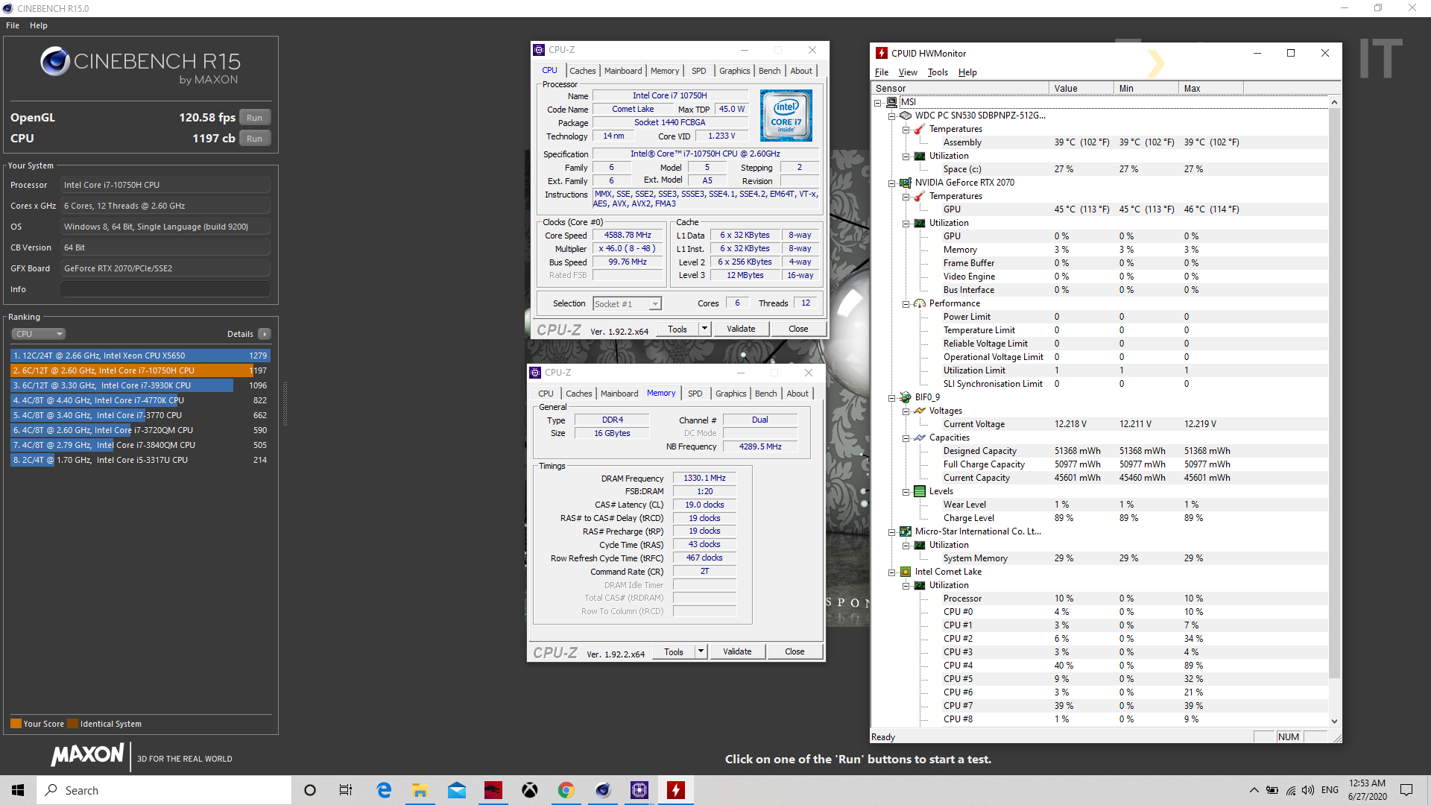Click the Intel Core i7 logo badge
Screen dimensions: 1431x805
[786, 116]
